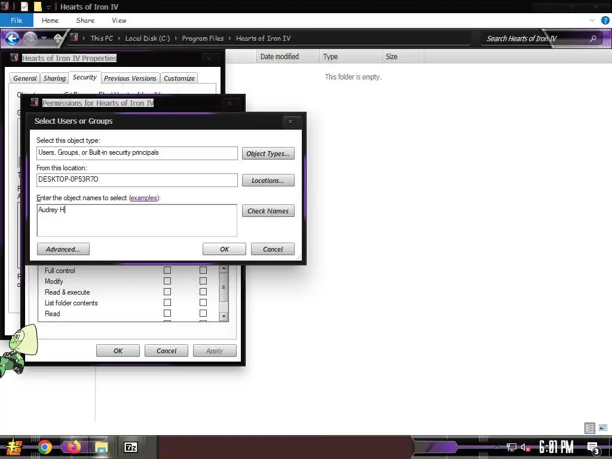
Task: Click the greyed Forward navigation button
Action: 30,38
